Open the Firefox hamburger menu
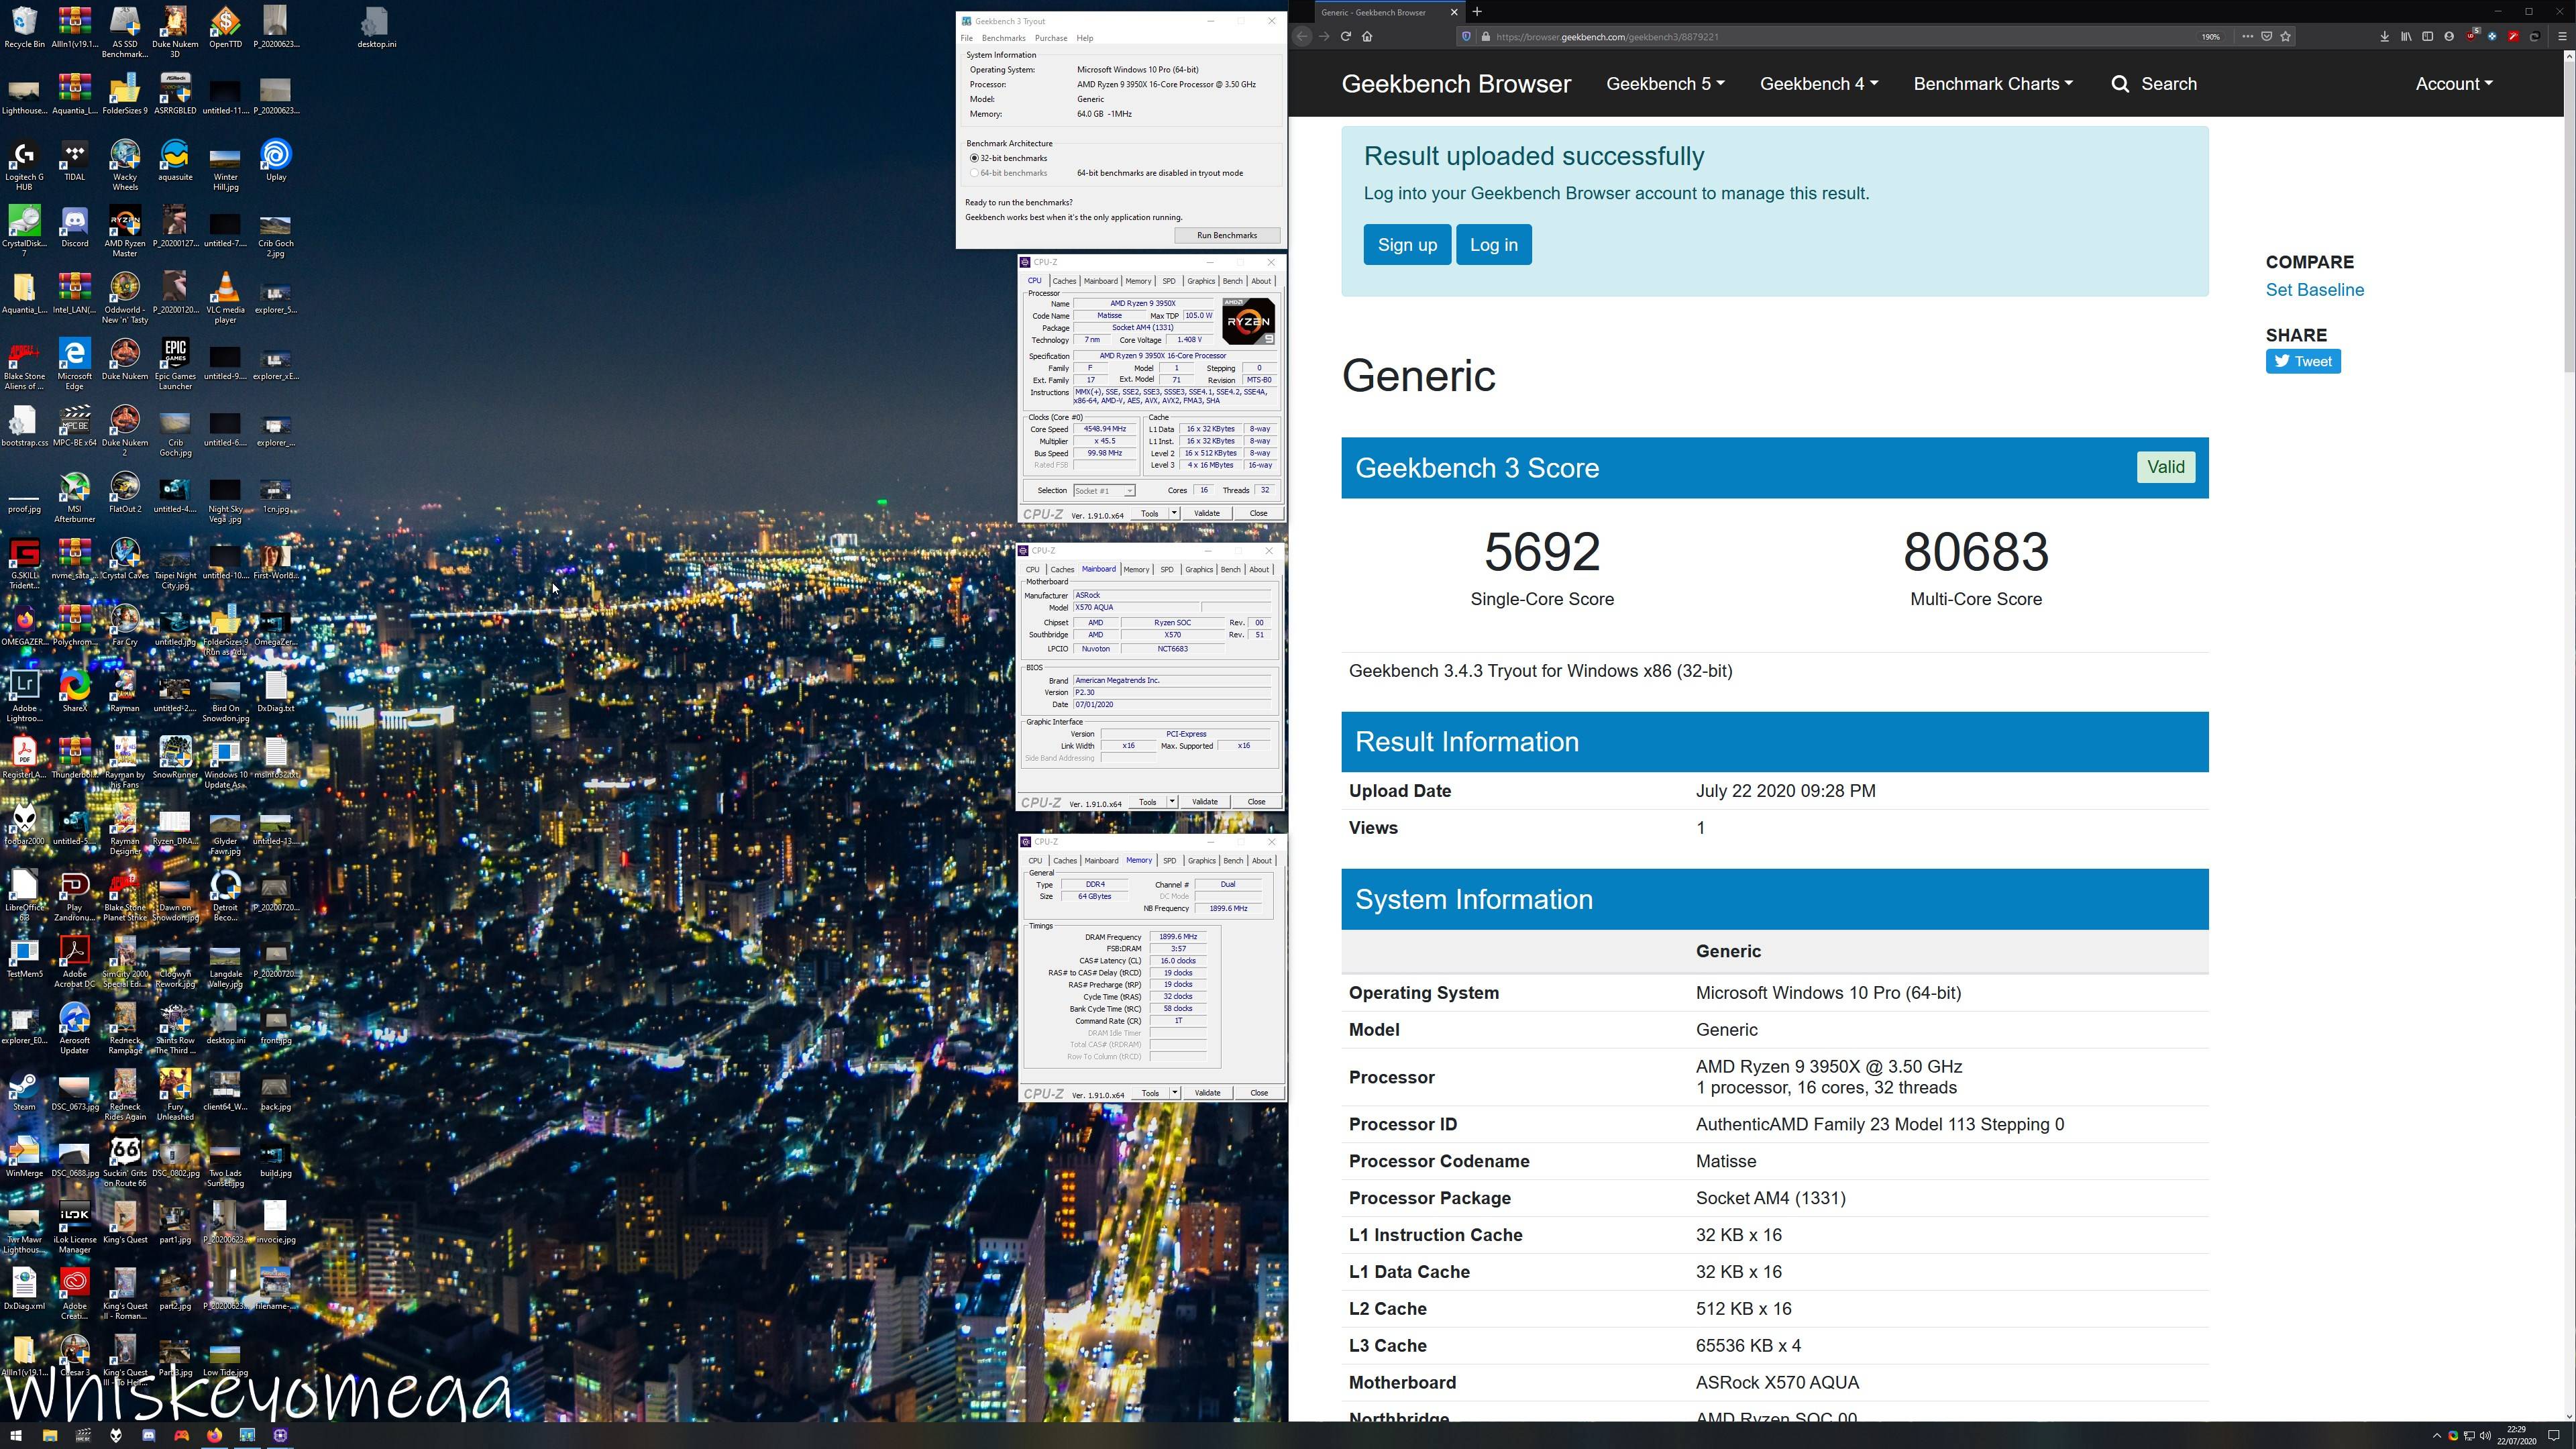This screenshot has width=2576, height=1449. 2562,36
